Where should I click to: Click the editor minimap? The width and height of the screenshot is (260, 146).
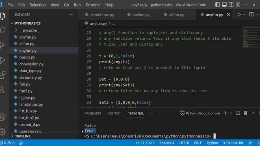[x=251, y=37]
